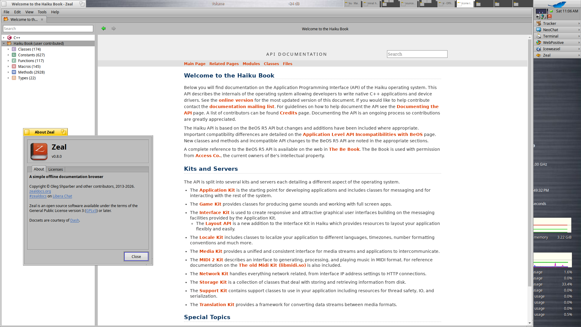The height and width of the screenshot is (327, 581).
Task: Click the green Constants 'V' icon
Action: pyautogui.click(x=14, y=55)
